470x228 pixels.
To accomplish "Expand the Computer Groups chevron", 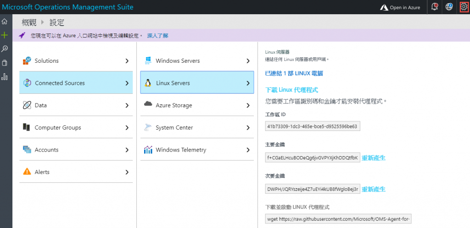I will tap(127, 128).
